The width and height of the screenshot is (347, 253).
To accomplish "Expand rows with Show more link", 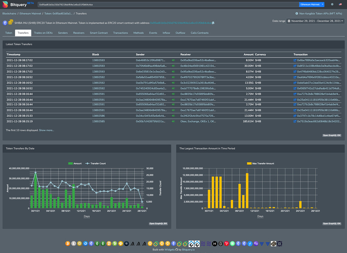I will point(46,130).
